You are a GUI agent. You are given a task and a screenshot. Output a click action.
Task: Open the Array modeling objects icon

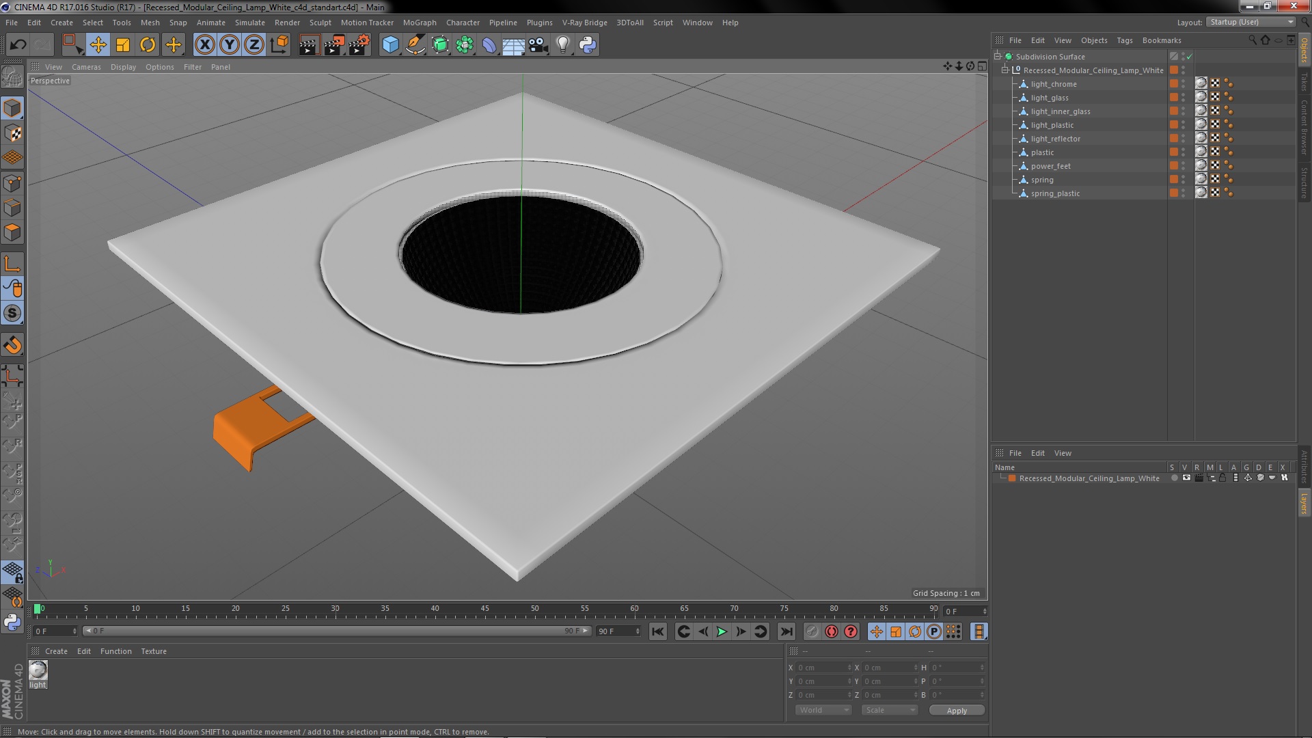point(465,45)
